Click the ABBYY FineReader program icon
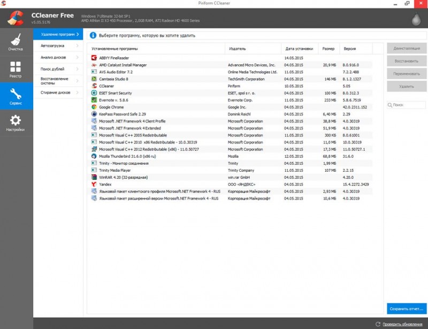The height and width of the screenshot is (329, 428). point(94,58)
